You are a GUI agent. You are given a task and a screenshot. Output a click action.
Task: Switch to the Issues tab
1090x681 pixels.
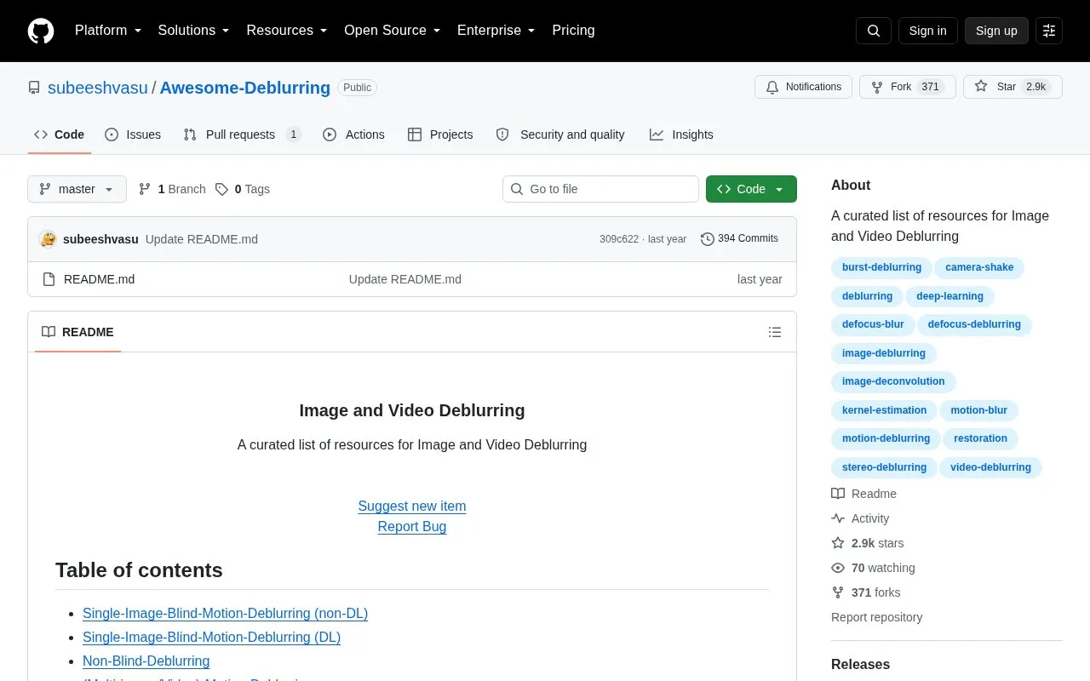[133, 134]
